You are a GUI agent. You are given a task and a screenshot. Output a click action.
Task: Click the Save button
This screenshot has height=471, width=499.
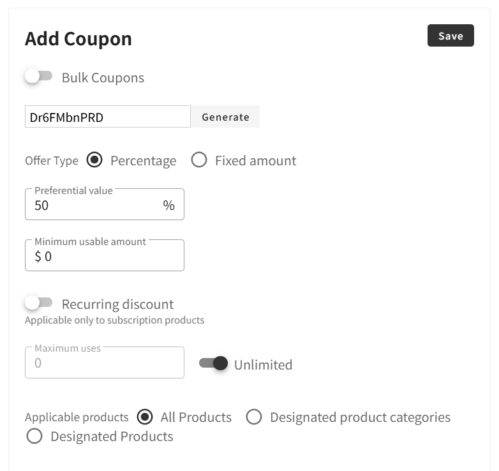click(450, 36)
